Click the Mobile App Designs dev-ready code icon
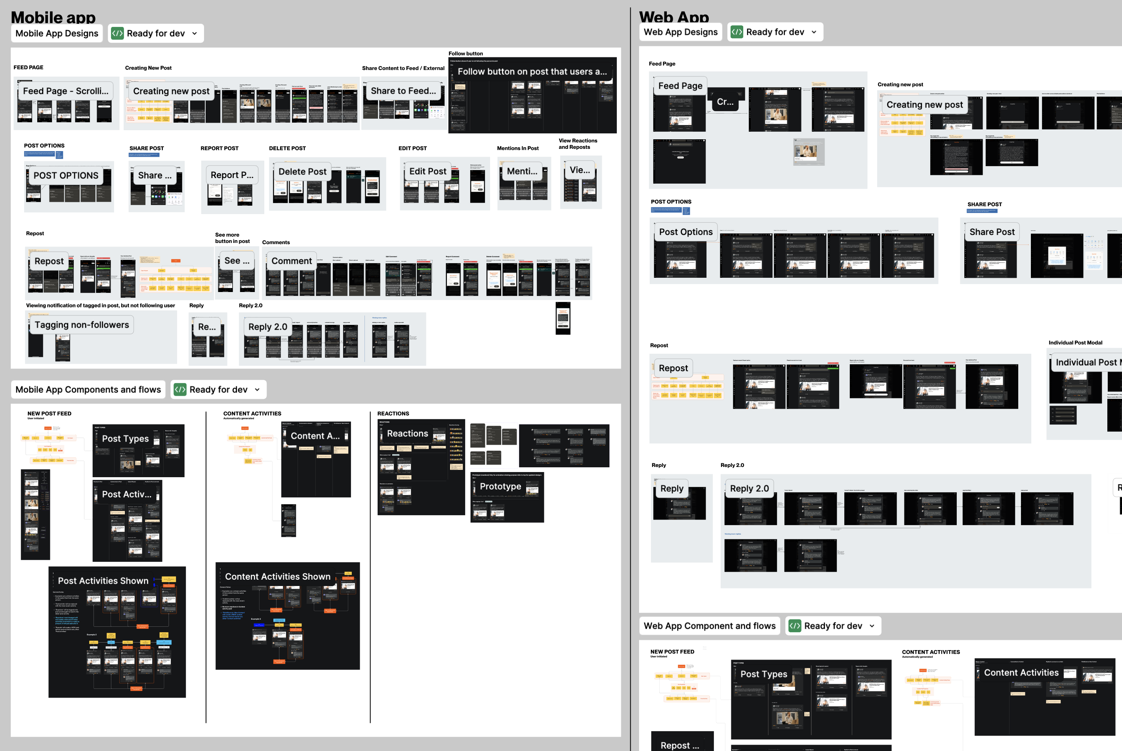Image resolution: width=1122 pixels, height=751 pixels. point(118,34)
